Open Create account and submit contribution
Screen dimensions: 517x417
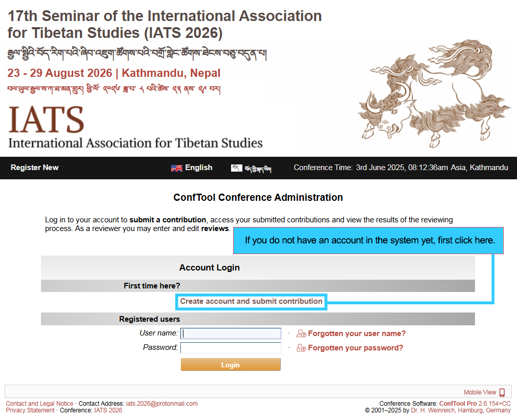[x=251, y=301]
